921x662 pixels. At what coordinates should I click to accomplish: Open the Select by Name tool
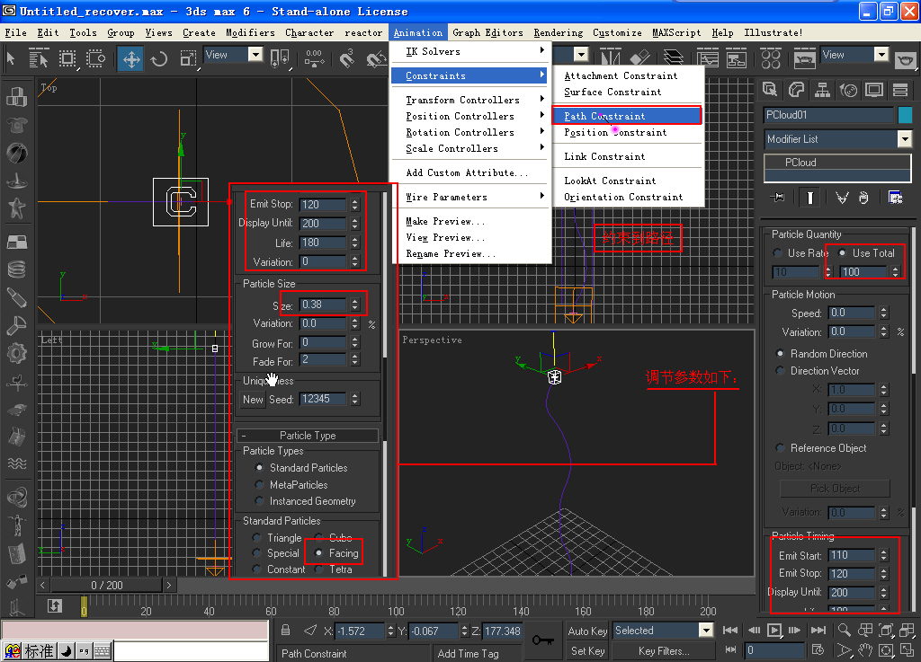pos(38,58)
